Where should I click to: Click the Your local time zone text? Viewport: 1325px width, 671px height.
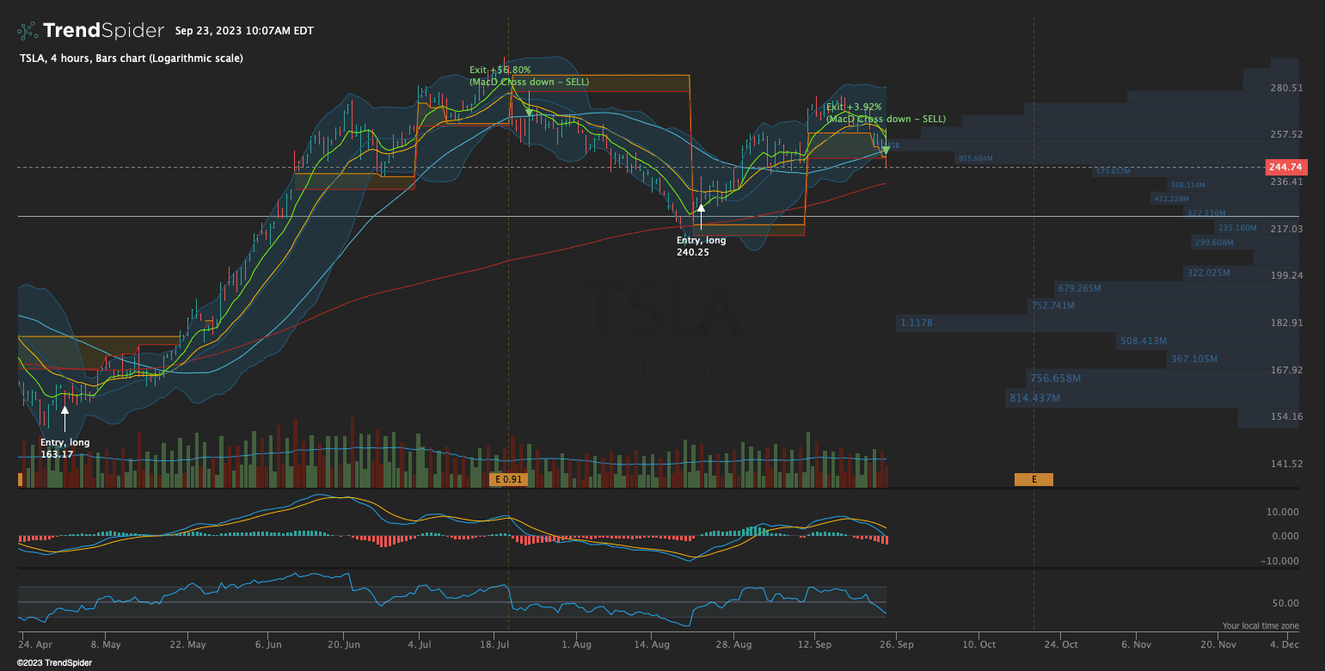(1260, 626)
